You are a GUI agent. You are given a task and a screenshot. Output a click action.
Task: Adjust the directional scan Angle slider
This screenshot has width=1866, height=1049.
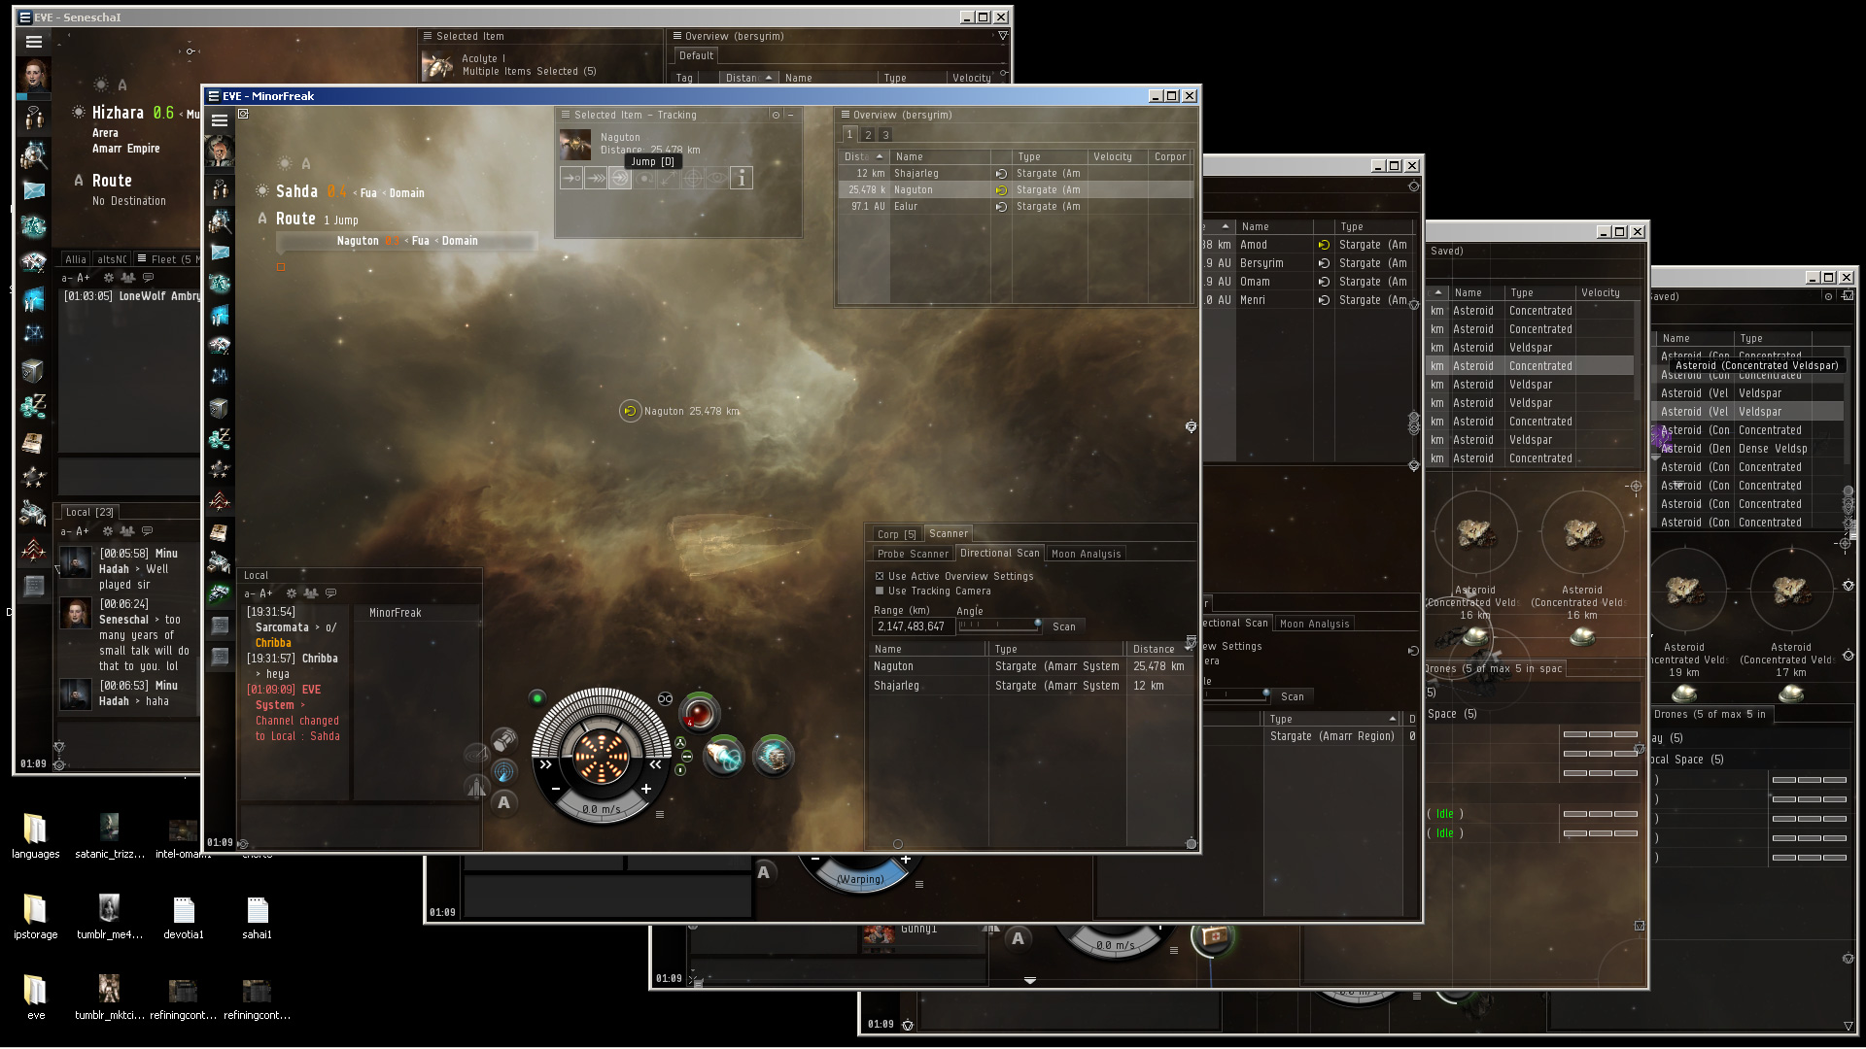tap(1037, 624)
